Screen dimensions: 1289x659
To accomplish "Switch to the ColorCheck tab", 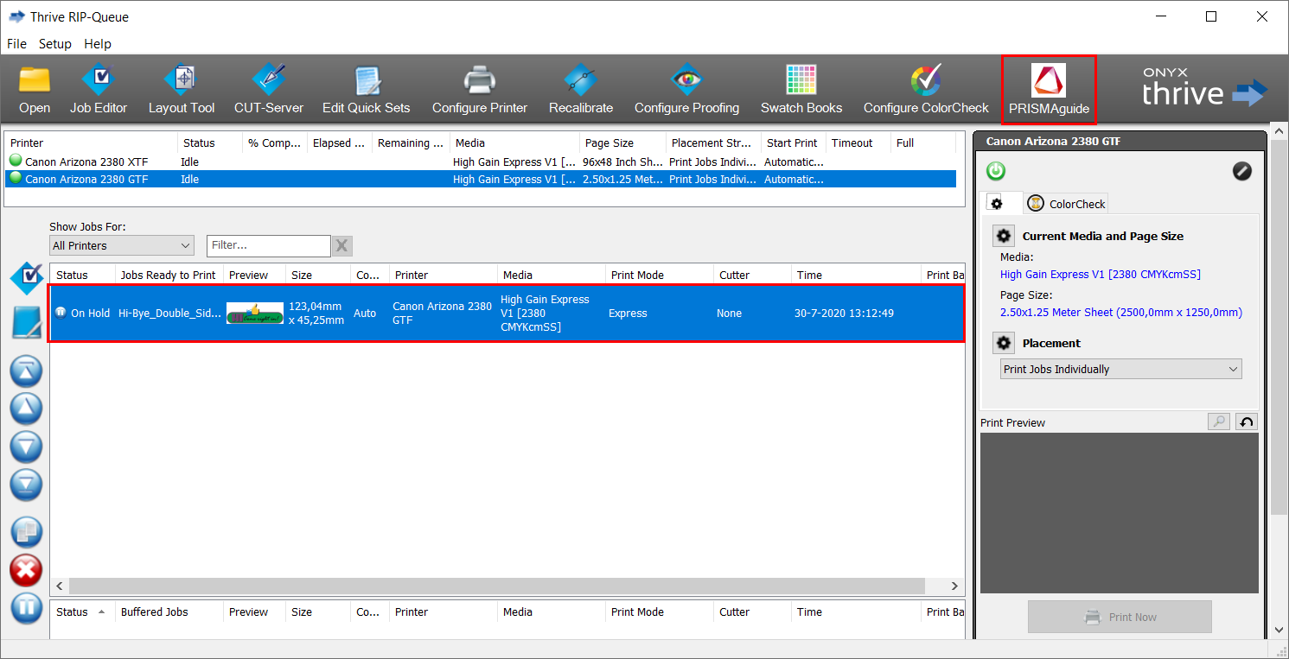I will [x=1067, y=204].
